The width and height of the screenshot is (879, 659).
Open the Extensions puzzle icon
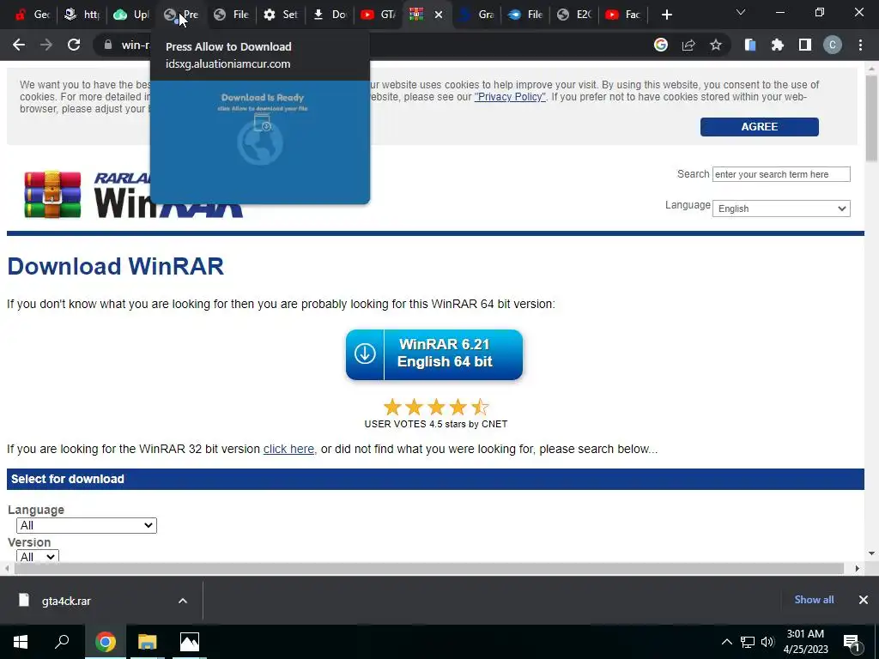coord(778,45)
